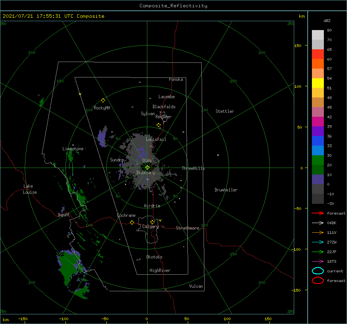The image size is (347, 324).
Task: Click the cyan current ellipse icon
Action: [x=318, y=271]
